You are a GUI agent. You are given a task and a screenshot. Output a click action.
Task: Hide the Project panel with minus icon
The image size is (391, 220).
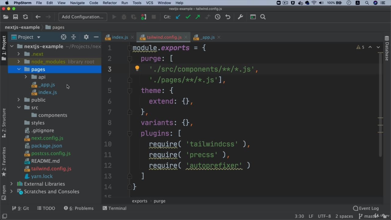point(96,37)
